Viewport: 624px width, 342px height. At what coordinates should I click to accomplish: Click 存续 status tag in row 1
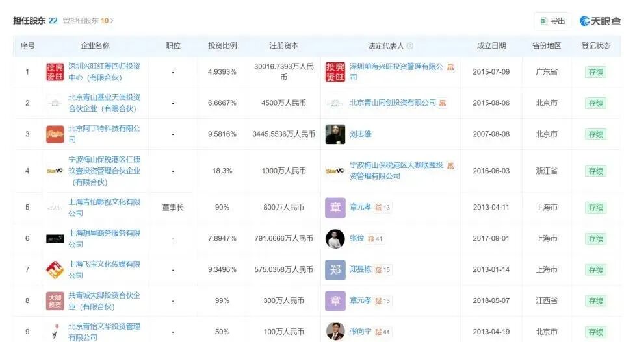(x=596, y=72)
